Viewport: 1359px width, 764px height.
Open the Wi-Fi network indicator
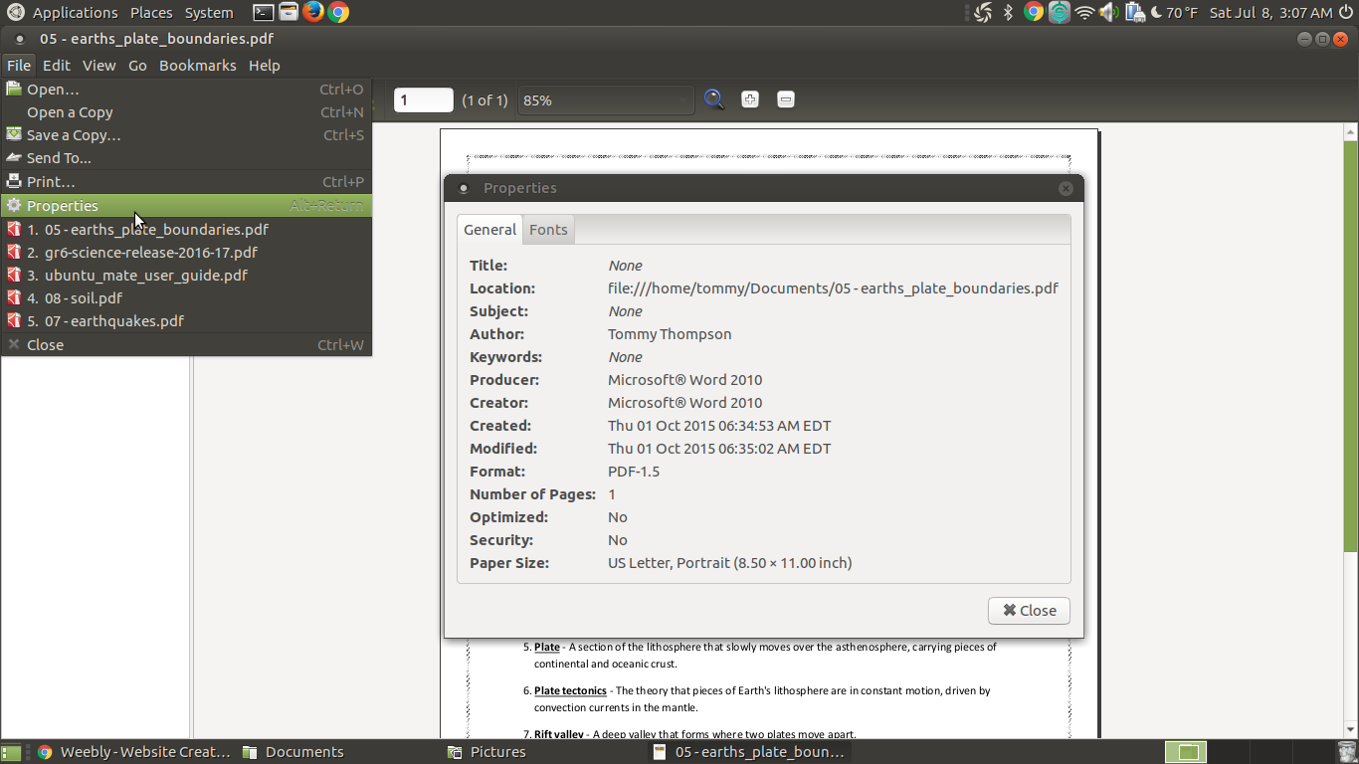click(x=1084, y=13)
